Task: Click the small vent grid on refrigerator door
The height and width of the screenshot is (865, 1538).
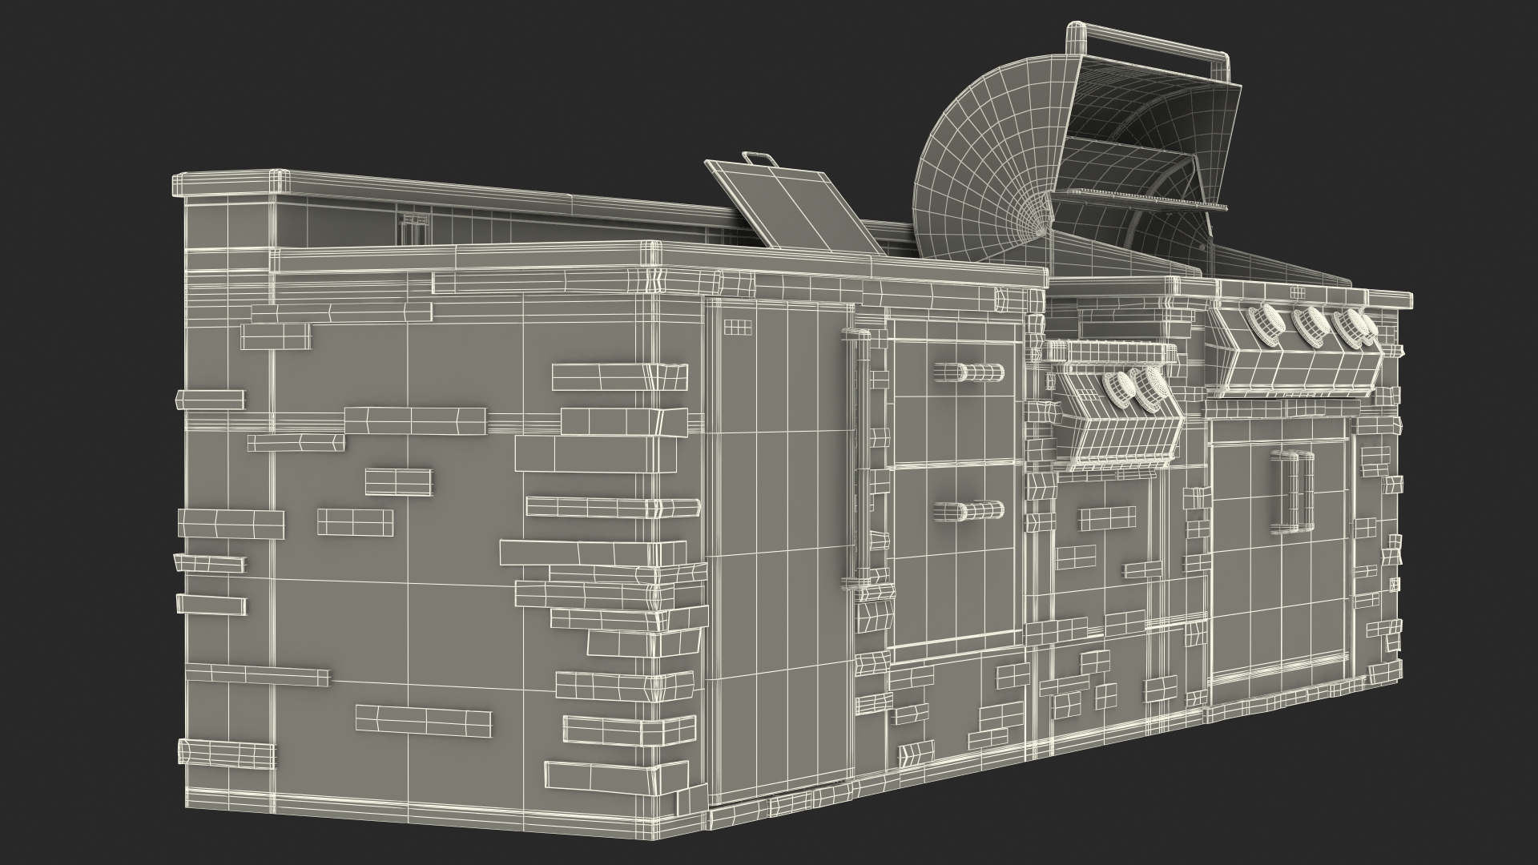Action: tap(738, 327)
